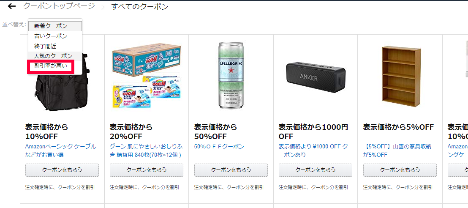
Task: Choose 割引率が高い sort option
Action: 51,66
